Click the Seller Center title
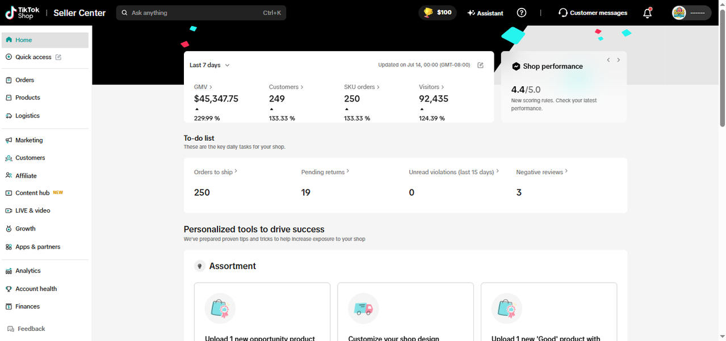The image size is (726, 341). coord(79,13)
